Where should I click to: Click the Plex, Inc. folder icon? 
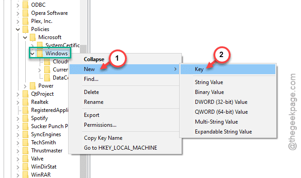(x=25, y=21)
